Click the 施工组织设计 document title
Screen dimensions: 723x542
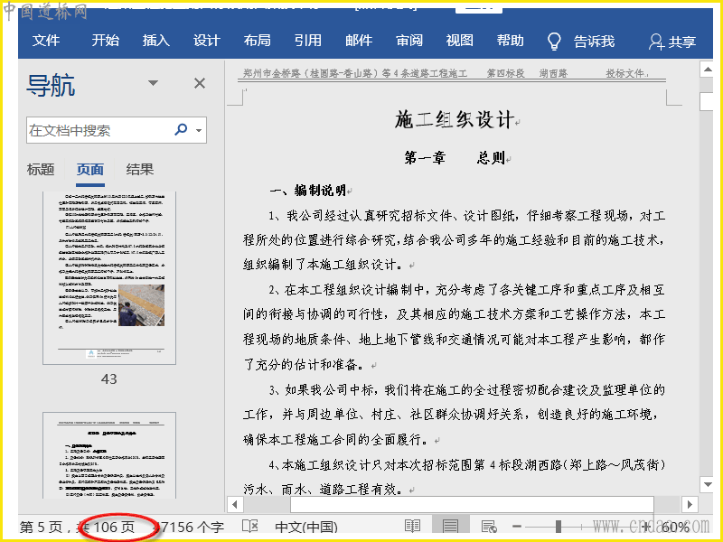[455, 119]
